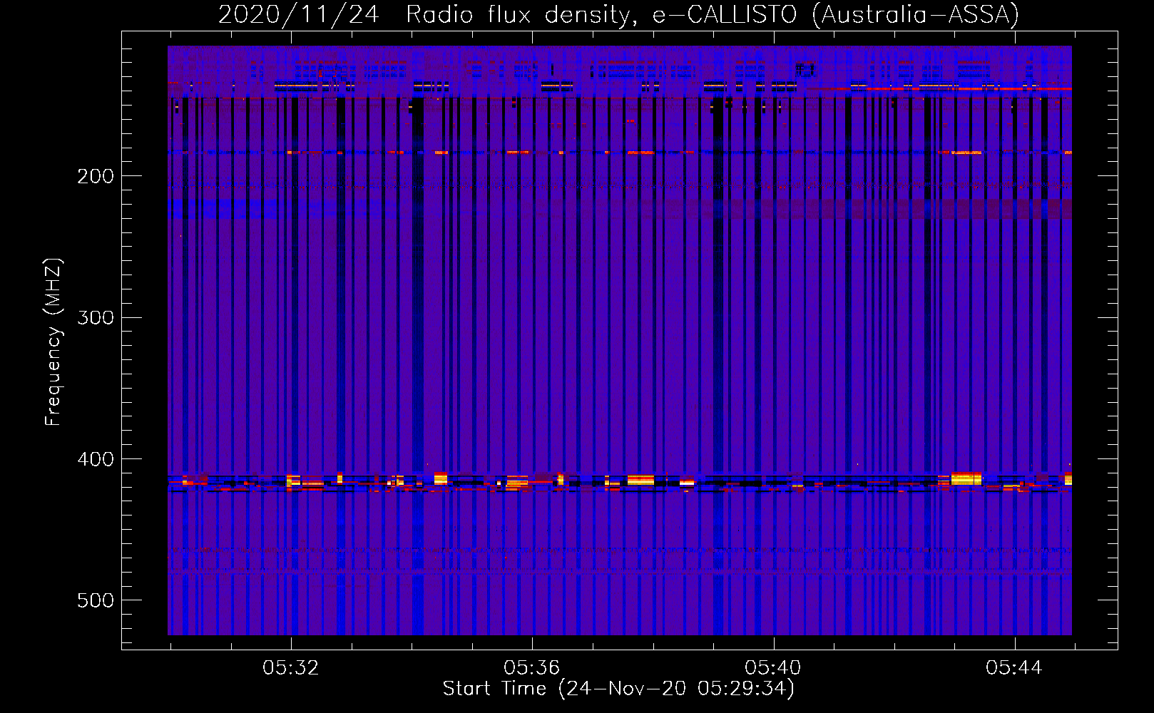Screen dimensions: 1154x713
Task: Click the 400 frequency tick label
Action: [96, 459]
